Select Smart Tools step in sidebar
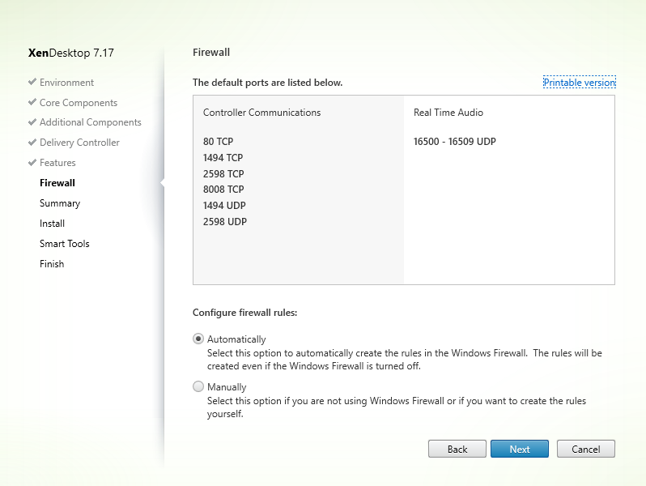646x486 pixels. [x=64, y=244]
